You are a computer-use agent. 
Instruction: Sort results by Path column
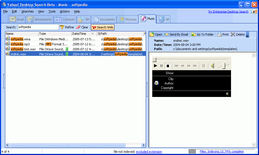pyautogui.click(x=122, y=34)
